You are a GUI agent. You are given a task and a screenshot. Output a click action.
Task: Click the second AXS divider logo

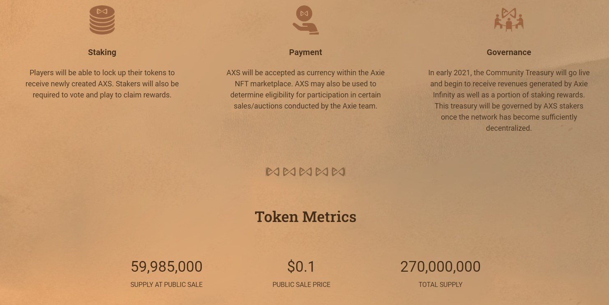[289, 172]
